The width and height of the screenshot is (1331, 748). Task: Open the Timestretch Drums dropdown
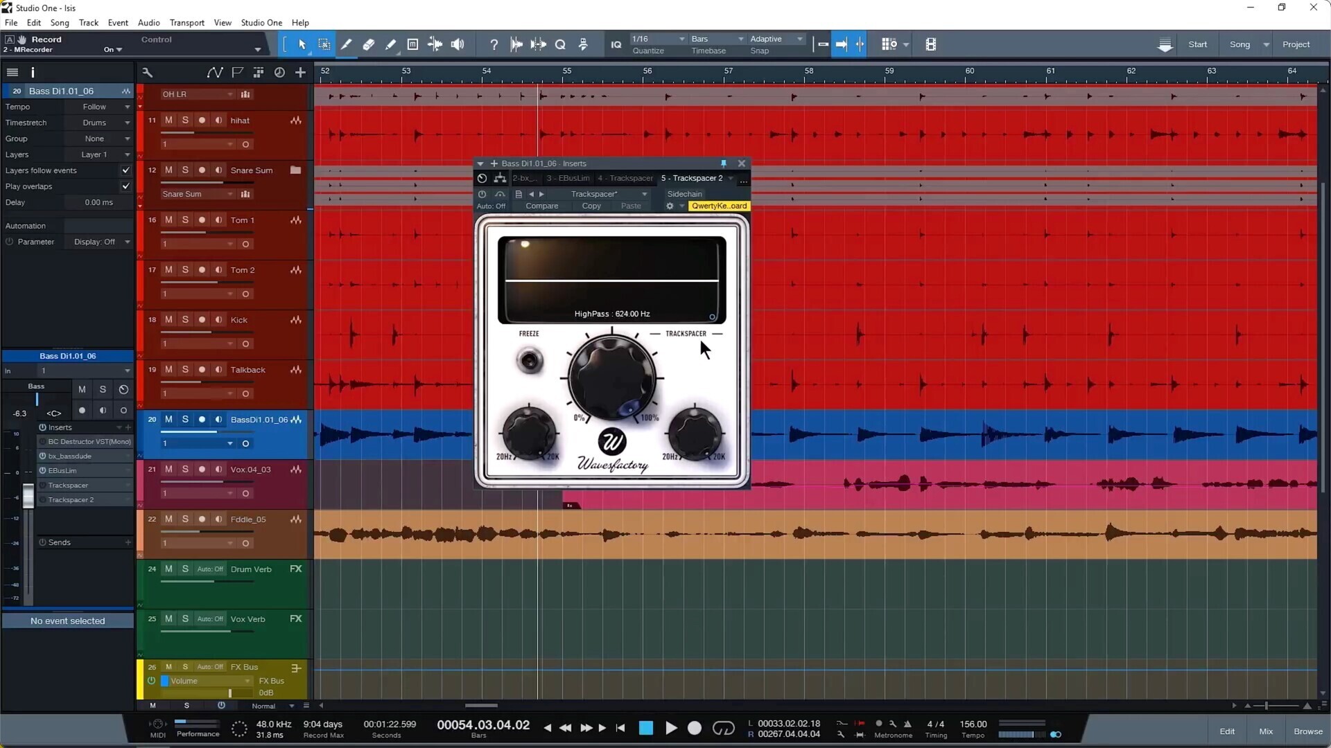click(97, 123)
